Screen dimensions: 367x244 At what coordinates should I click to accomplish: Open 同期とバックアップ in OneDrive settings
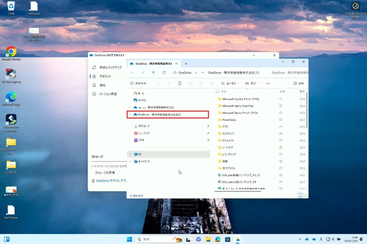108,67
